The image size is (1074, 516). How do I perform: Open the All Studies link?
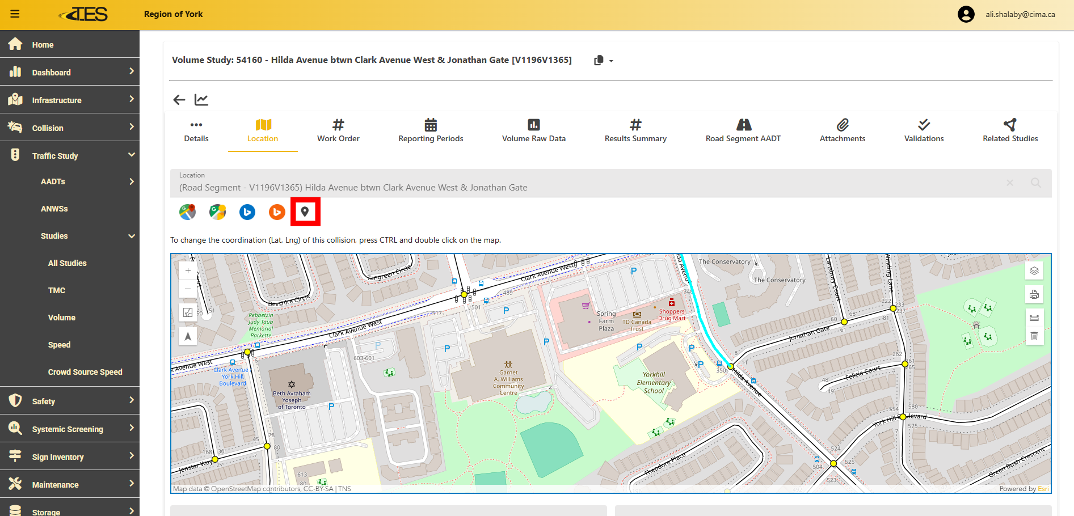pyautogui.click(x=68, y=263)
